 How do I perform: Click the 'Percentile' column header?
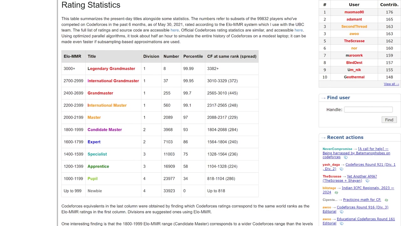[x=193, y=56]
